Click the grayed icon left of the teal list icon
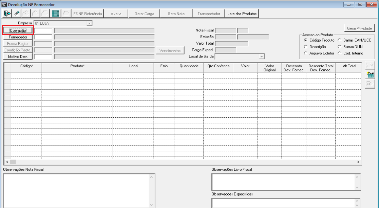 pos(45,14)
